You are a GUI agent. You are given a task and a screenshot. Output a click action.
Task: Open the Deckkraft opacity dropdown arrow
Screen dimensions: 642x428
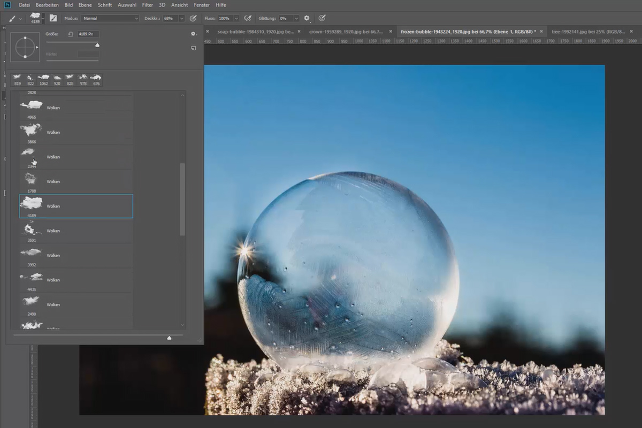[181, 18]
